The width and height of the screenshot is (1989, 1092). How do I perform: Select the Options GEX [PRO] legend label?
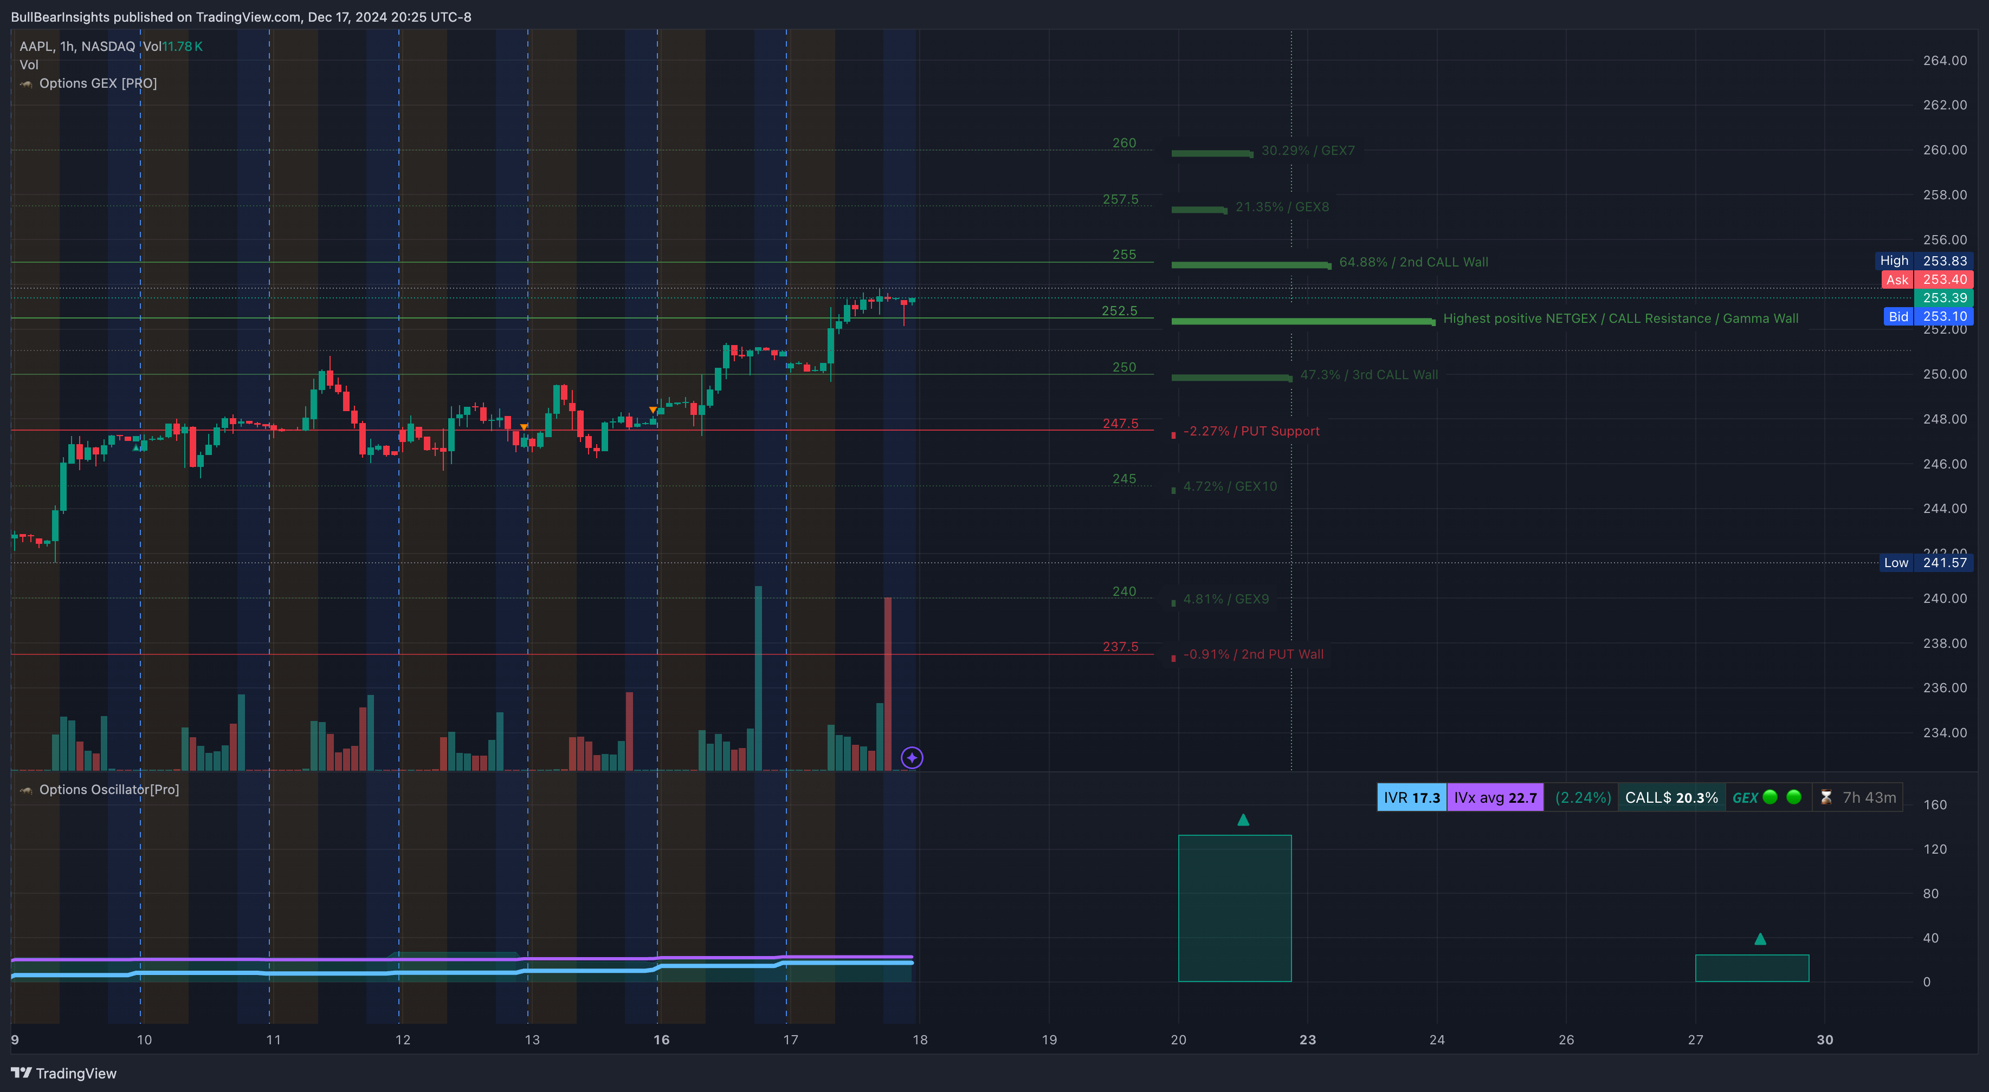tap(98, 83)
